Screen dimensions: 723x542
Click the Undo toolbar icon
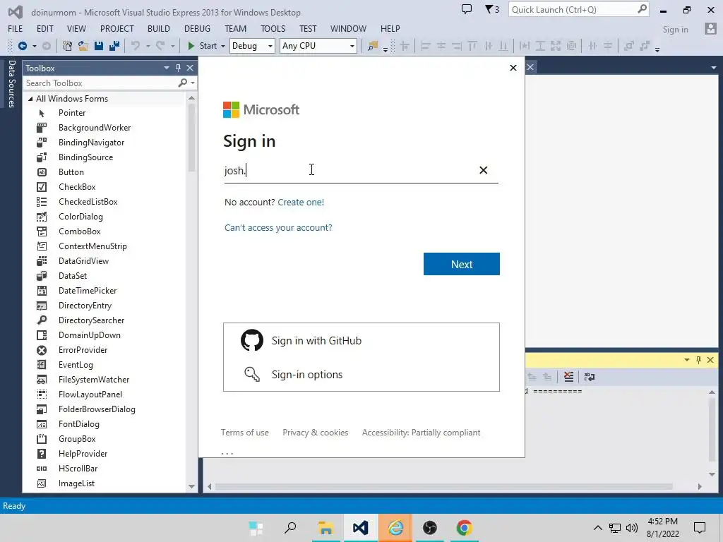[x=136, y=46]
